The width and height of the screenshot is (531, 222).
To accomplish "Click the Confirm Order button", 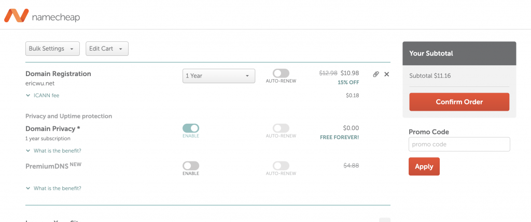I will point(459,102).
